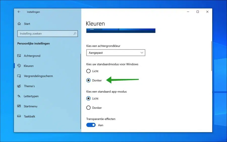Click the Vergrendelingsscherm monitor icon
227x142 pixels.
[x=19, y=76]
